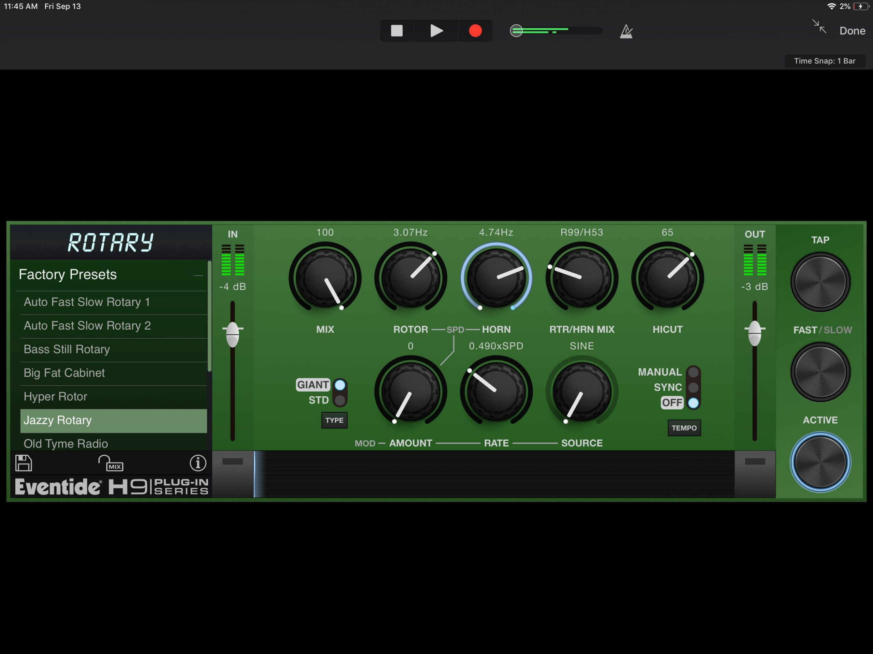Stop playback with the square stop button
The width and height of the screenshot is (873, 654).
pyautogui.click(x=397, y=31)
